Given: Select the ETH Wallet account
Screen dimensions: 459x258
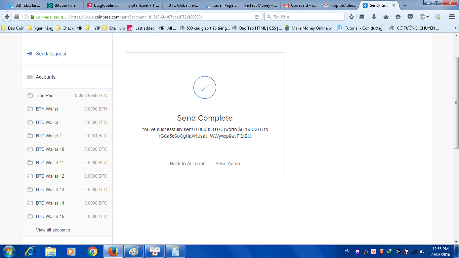Looking at the screenshot, I should (x=67, y=109).
